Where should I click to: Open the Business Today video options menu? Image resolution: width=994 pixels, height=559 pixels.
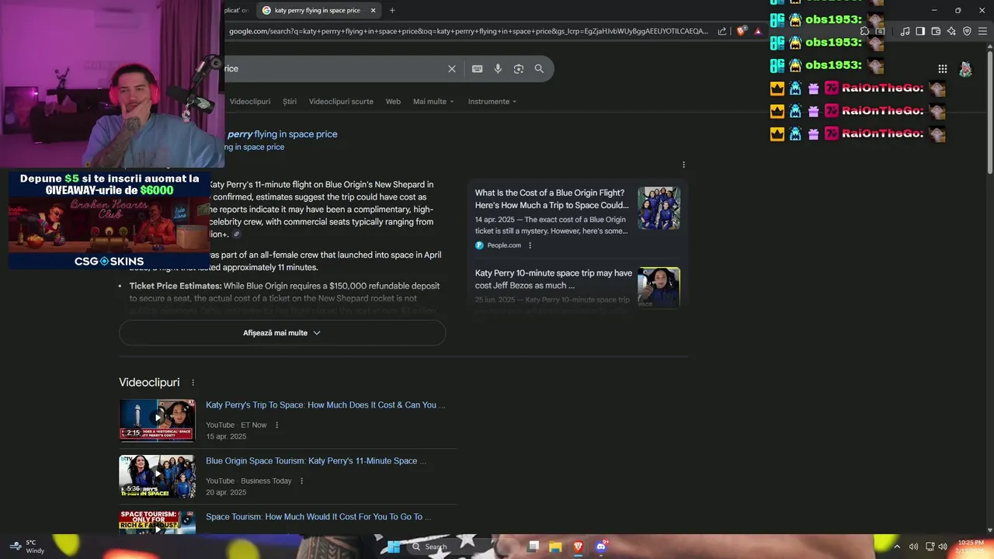[301, 481]
